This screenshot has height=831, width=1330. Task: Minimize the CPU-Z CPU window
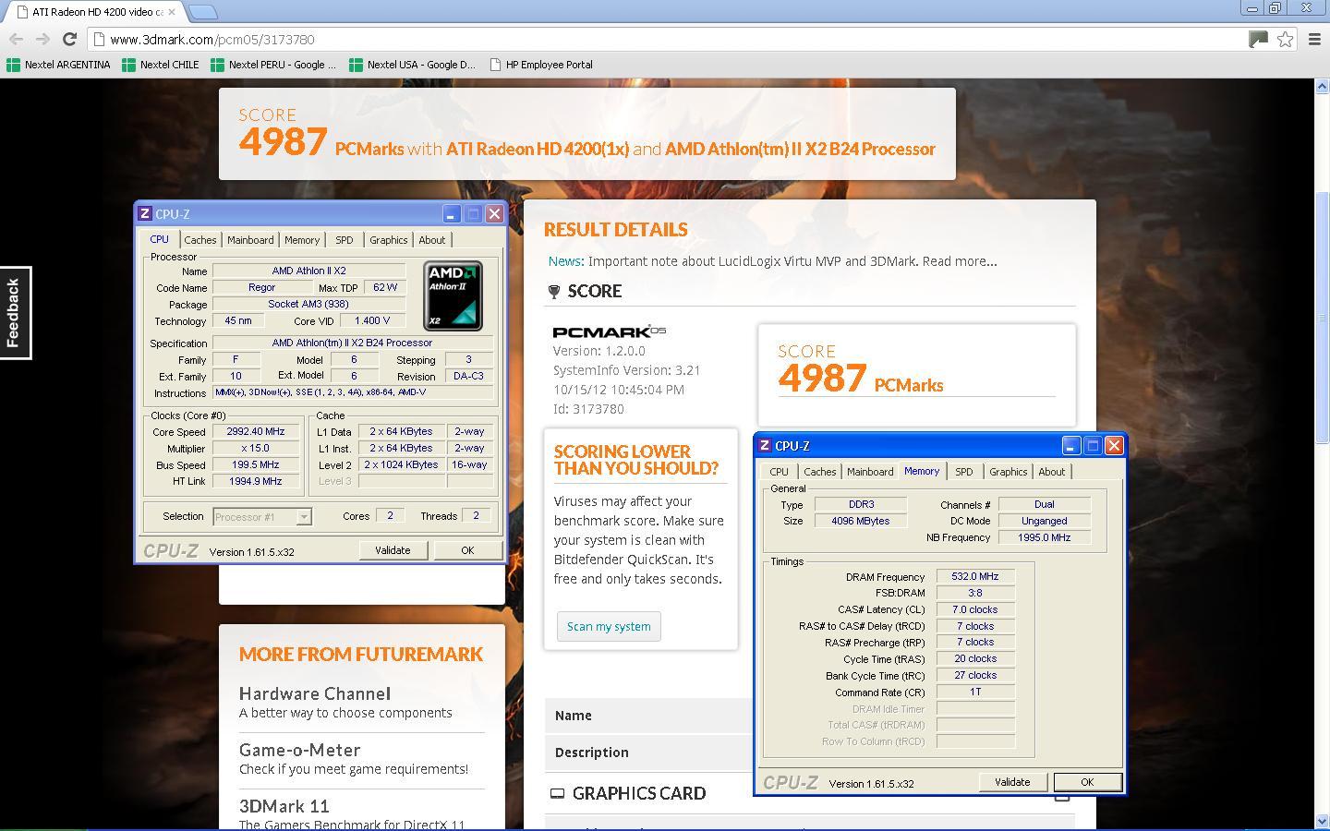(451, 213)
